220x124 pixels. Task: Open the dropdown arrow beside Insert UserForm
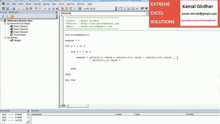pos(10,9)
